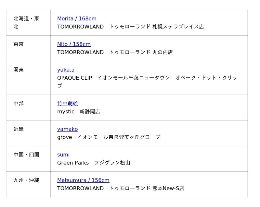The width and height of the screenshot is (260, 207).
Task: Click the 近畿 region label
Action: click(x=19, y=129)
